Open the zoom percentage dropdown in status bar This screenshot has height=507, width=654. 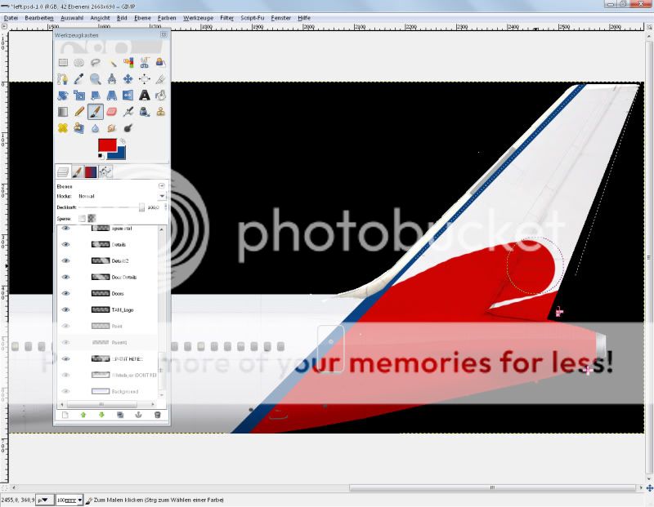[x=80, y=499]
